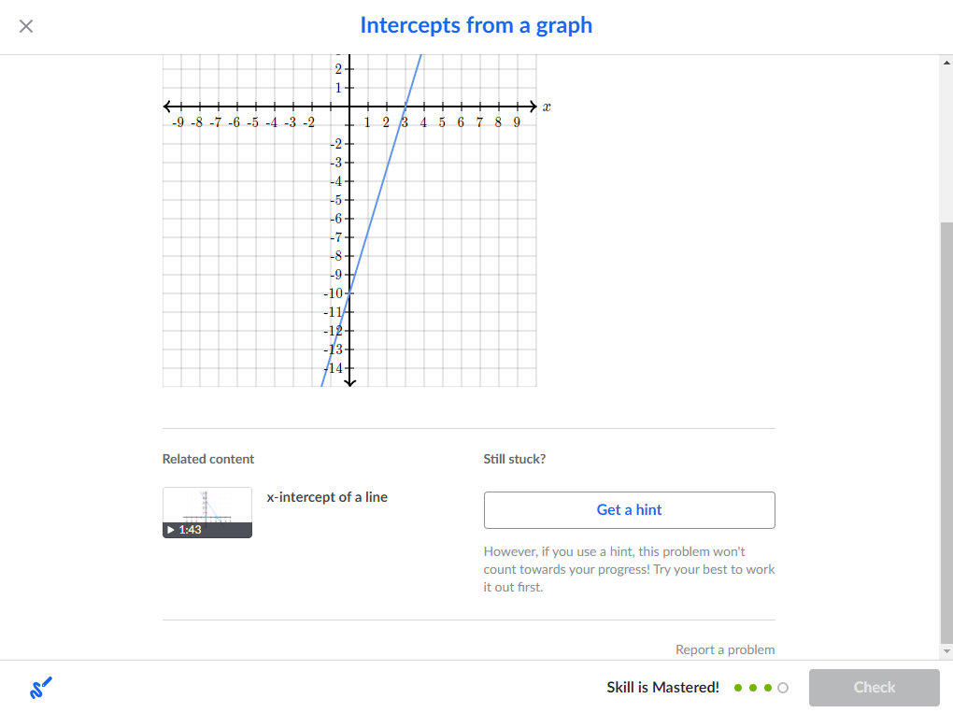
Task: Click the Get a hint button
Action: [x=629, y=510]
